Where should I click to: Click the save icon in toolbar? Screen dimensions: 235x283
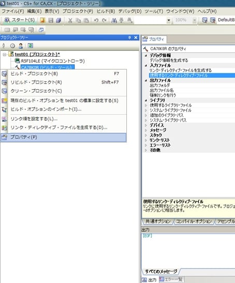tap(51, 20)
